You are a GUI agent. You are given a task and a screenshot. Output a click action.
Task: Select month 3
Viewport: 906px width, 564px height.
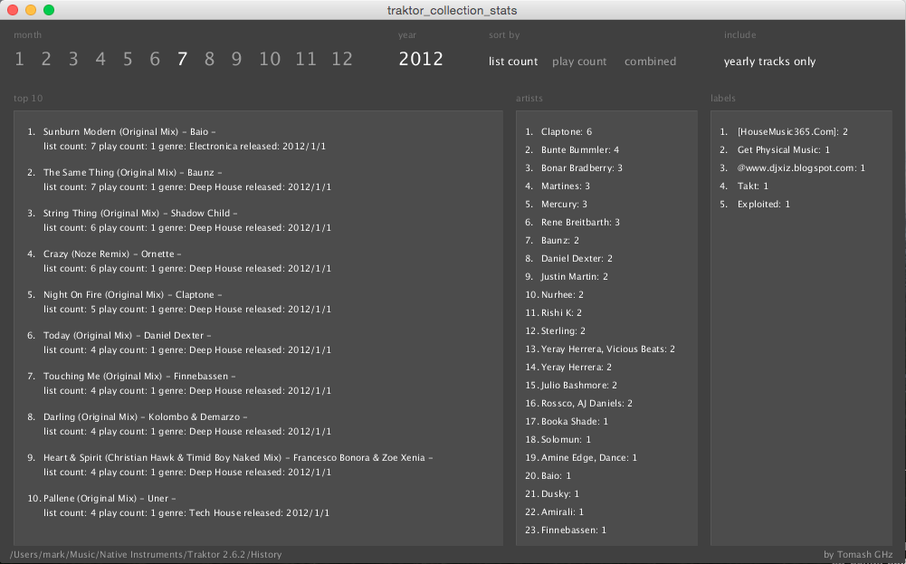(x=73, y=60)
